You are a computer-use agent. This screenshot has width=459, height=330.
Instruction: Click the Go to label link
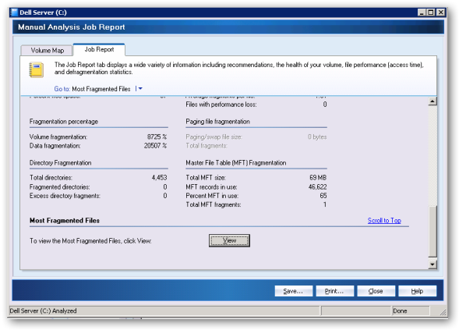(62, 89)
